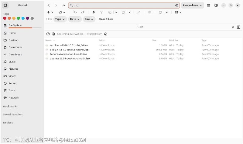Open the Date filter dropdown
The height and width of the screenshot is (144, 243).
pyautogui.click(x=75, y=19)
